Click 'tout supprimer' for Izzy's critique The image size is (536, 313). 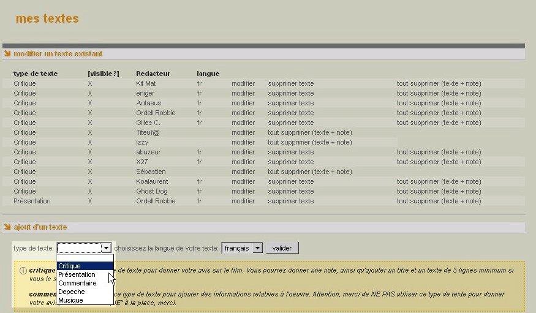point(309,142)
